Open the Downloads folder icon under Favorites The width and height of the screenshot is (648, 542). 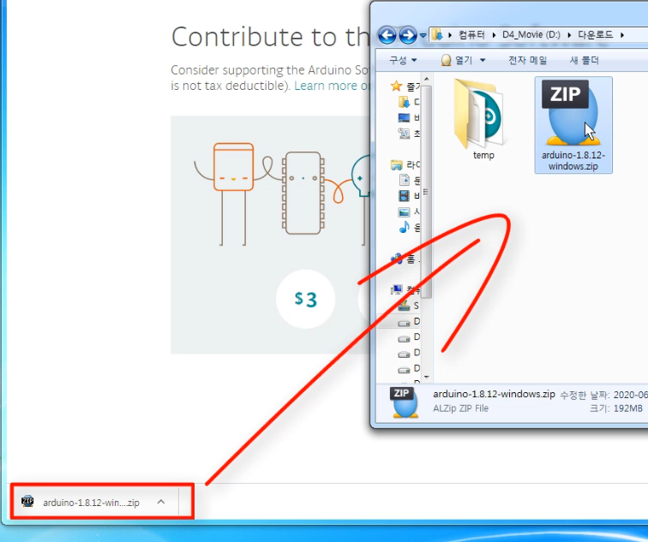[404, 102]
